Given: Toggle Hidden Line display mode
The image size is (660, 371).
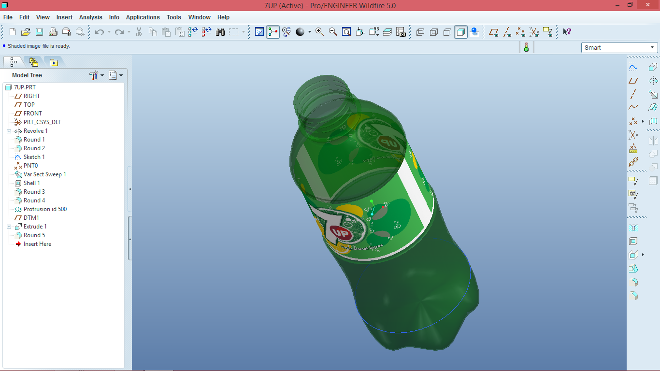Looking at the screenshot, I should click(434, 32).
